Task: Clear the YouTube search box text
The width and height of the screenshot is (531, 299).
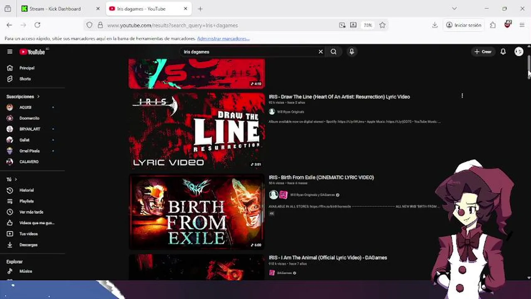Action: click(x=320, y=51)
